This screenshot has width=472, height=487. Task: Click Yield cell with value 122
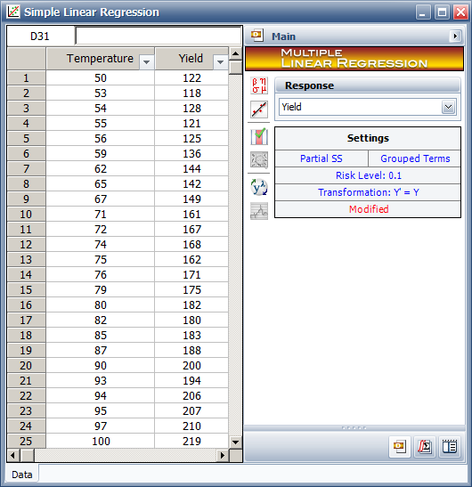coord(191,78)
